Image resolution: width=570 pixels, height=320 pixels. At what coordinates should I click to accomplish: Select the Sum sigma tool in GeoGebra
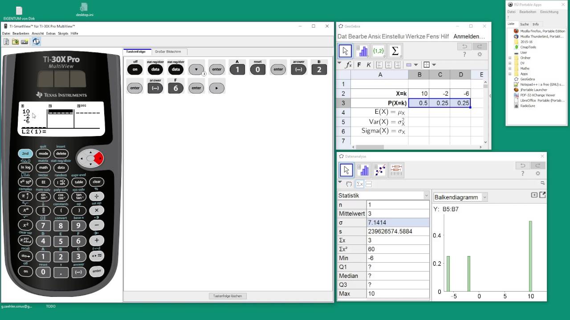click(x=395, y=51)
